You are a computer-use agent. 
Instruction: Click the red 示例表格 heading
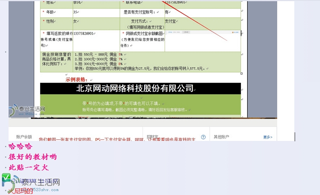pos(79,79)
